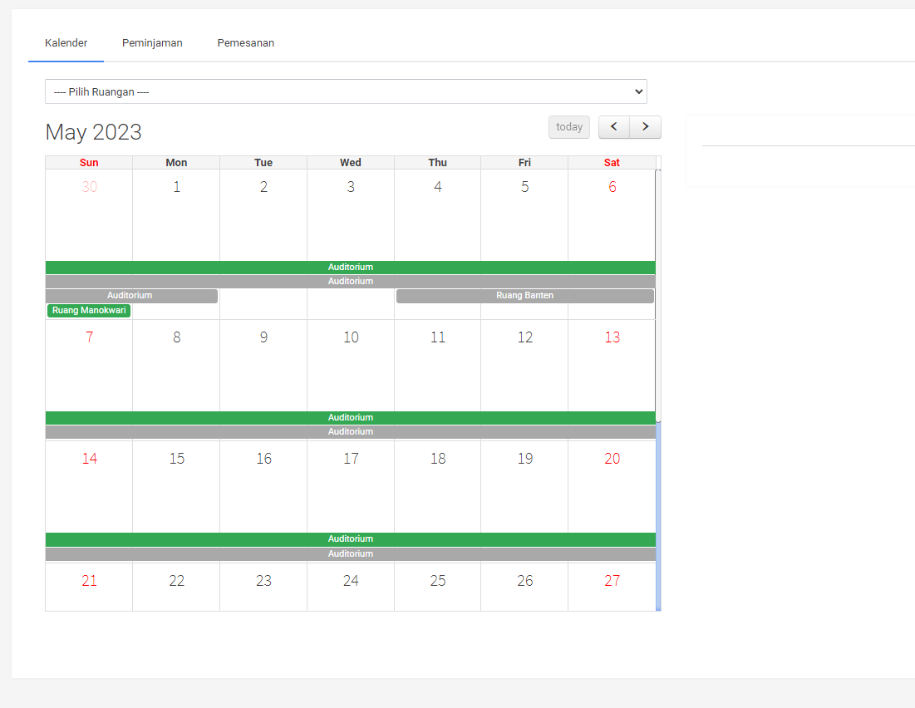Select the short gray Auditorium event on Sunday-Monday

131,296
